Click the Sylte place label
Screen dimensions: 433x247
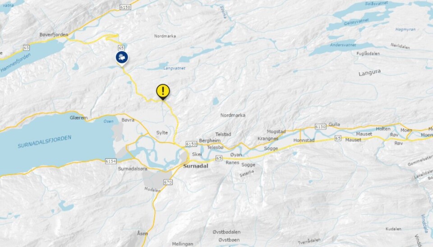tap(162, 133)
